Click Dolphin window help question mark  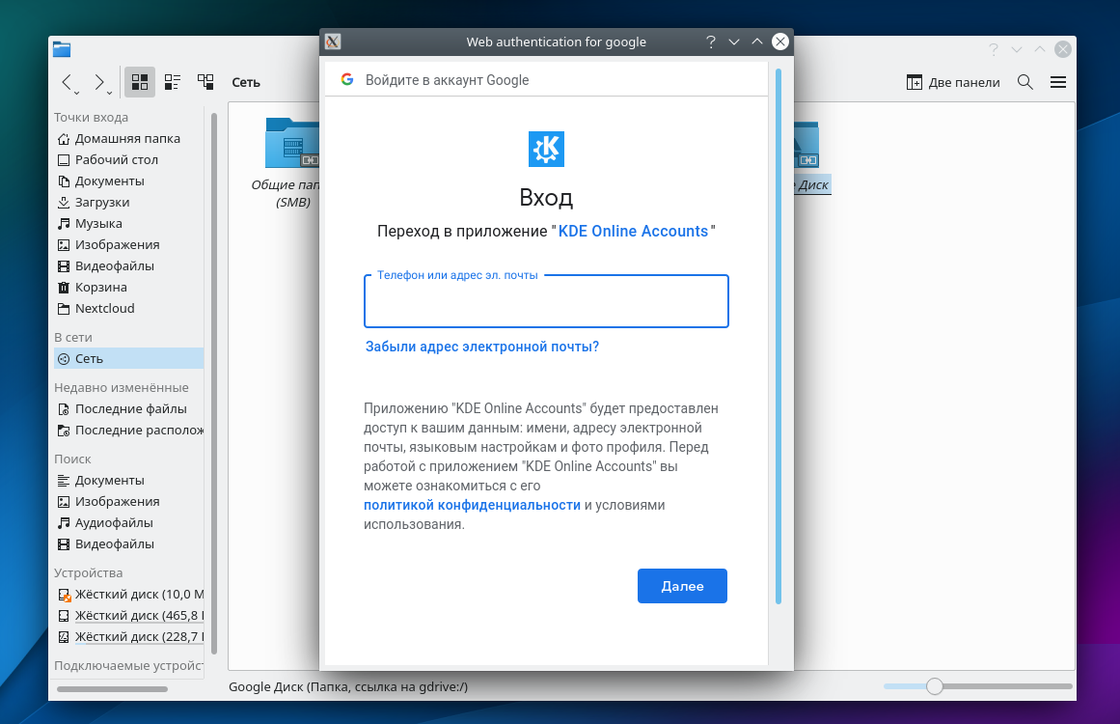[994, 49]
